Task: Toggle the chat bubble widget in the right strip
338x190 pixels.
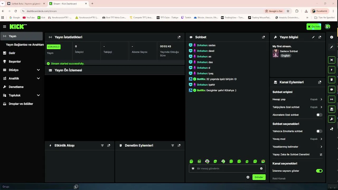Action: pos(332,89)
